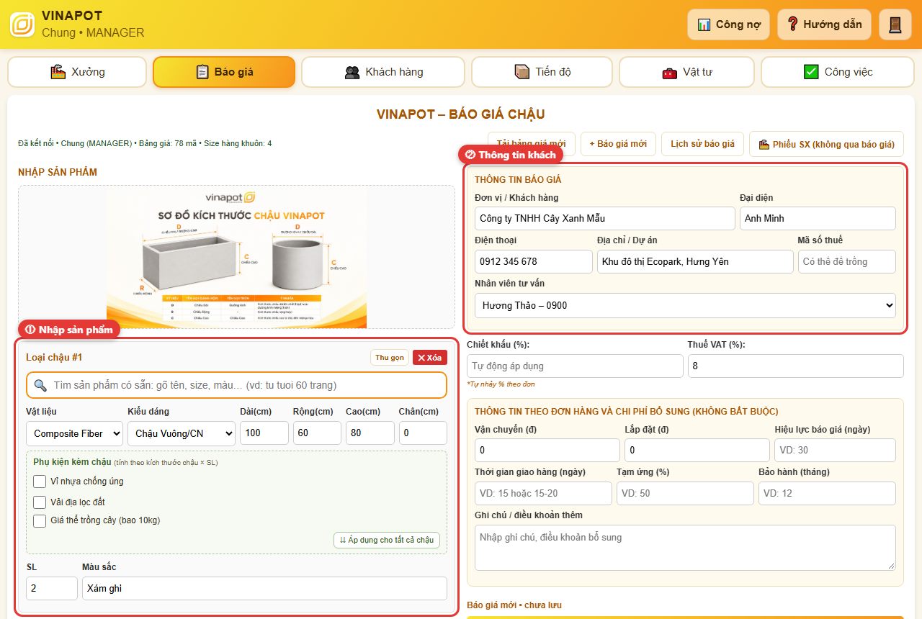Tick Vải địa lọc đất checkbox
The width and height of the screenshot is (922, 619).
(x=40, y=502)
